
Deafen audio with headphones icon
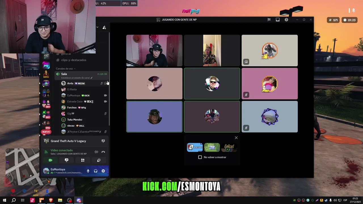(96, 171)
